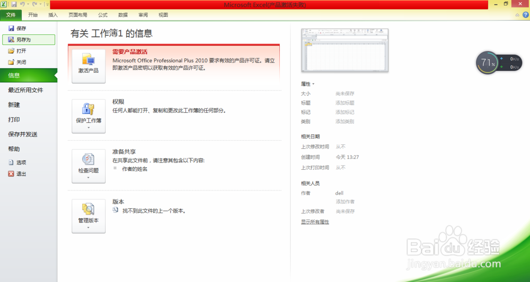Click the workbook preview thumbnail
This screenshot has width=530, height=282.
coord(345,50)
